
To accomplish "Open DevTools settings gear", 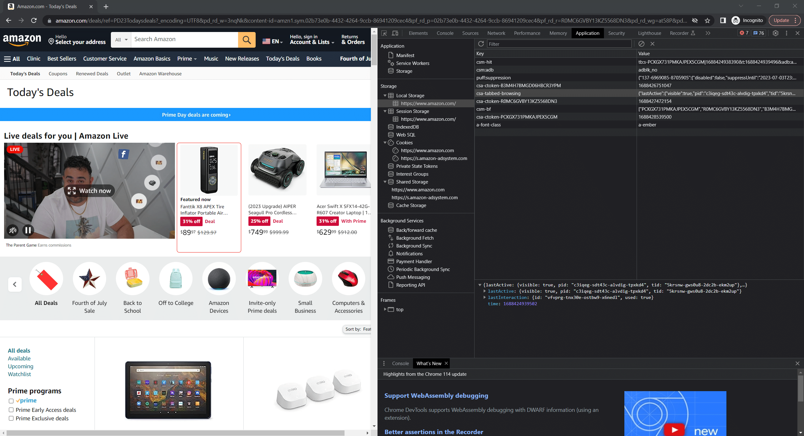I will coord(775,33).
